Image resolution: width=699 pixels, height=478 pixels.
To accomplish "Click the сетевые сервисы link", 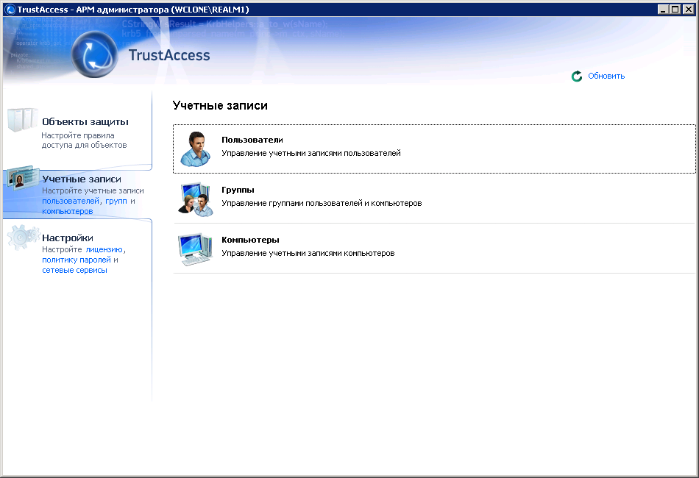I will (x=74, y=270).
